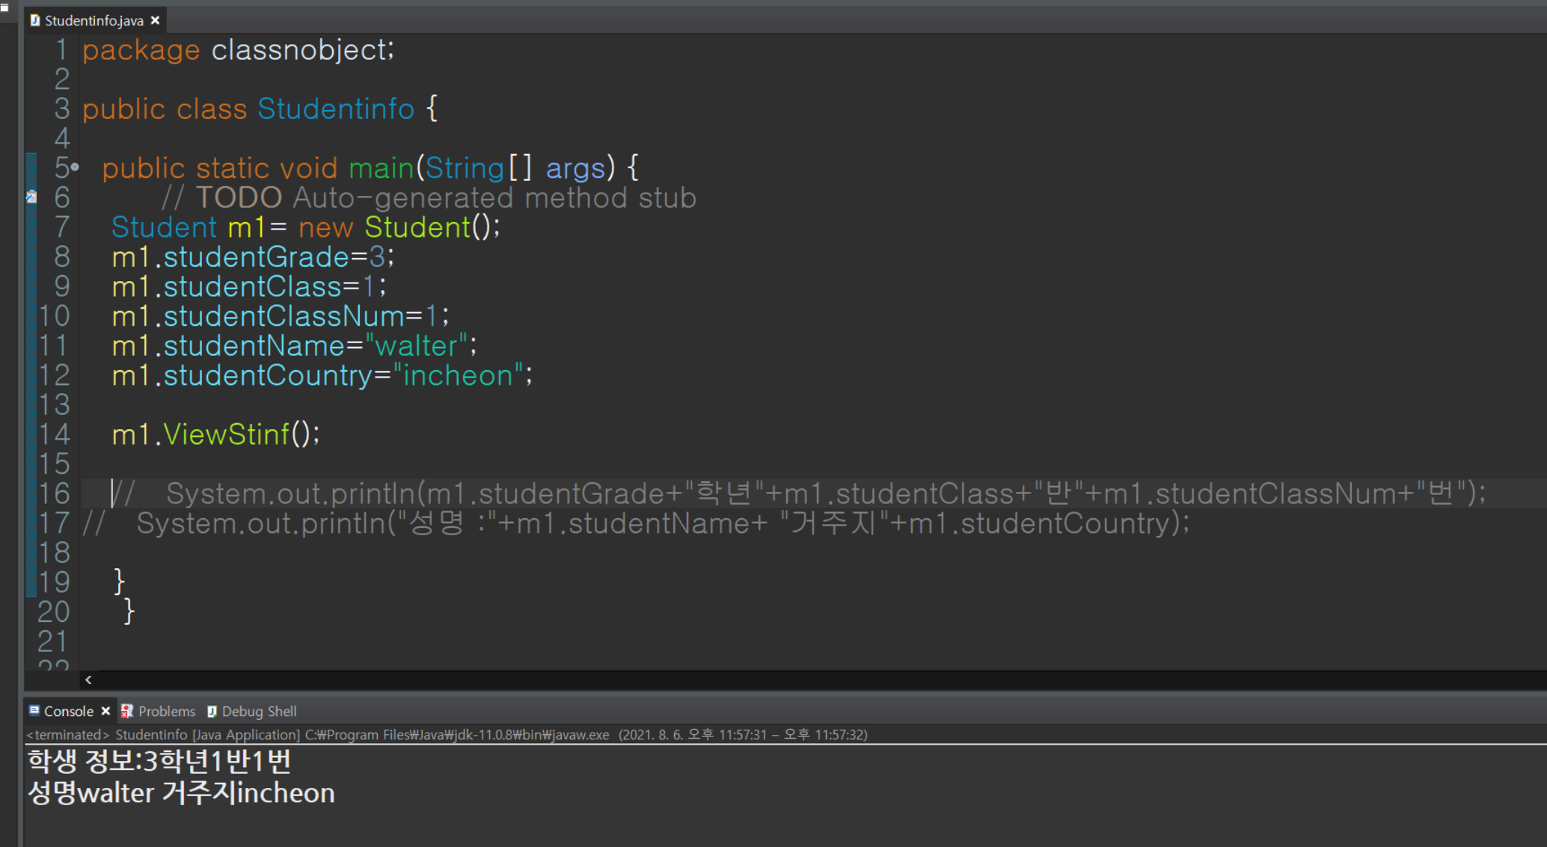Image resolution: width=1547 pixels, height=847 pixels.
Task: Click the small white icon at top-left corner
Action: [x=4, y=7]
